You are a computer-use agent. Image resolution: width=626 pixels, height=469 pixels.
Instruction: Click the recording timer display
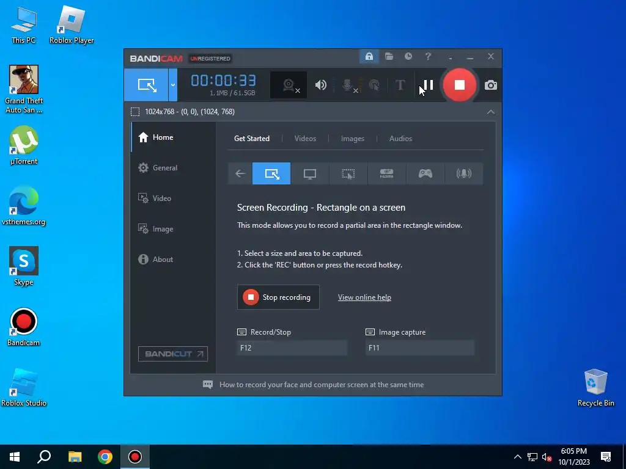(x=224, y=81)
